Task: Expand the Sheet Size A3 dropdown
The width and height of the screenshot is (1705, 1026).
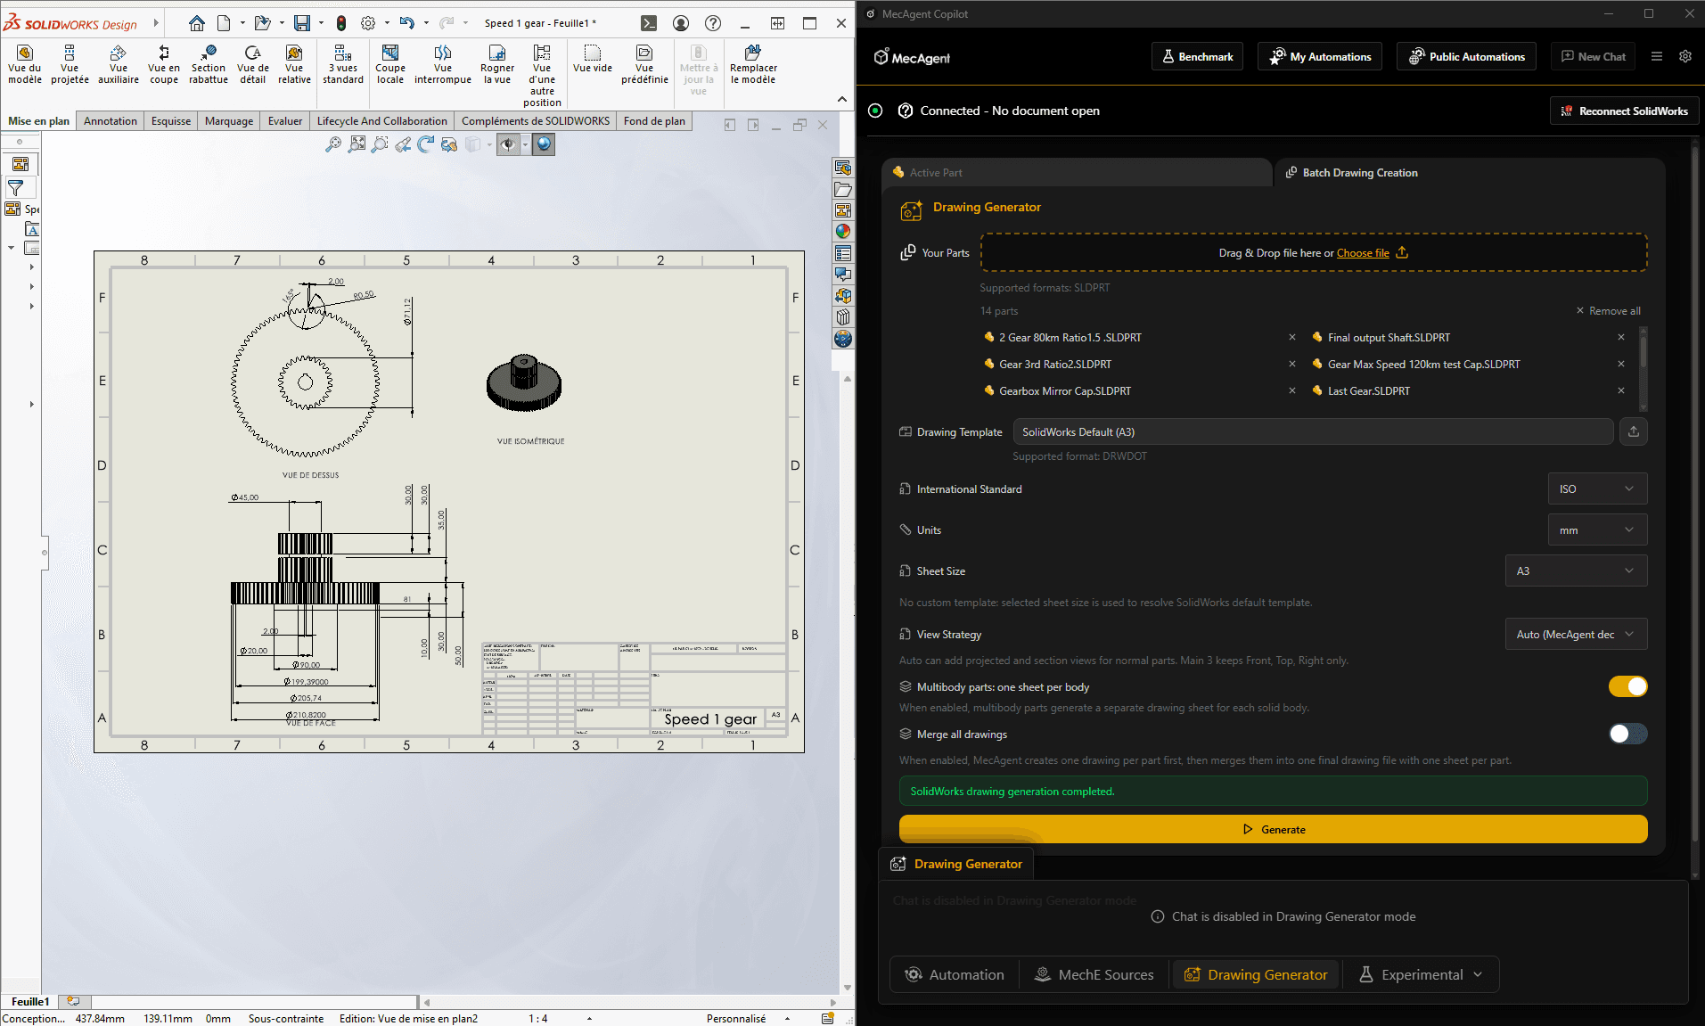Action: point(1575,570)
